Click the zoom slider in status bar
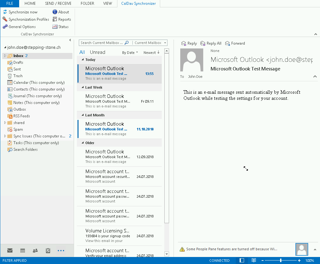320x264 pixels. (280, 260)
